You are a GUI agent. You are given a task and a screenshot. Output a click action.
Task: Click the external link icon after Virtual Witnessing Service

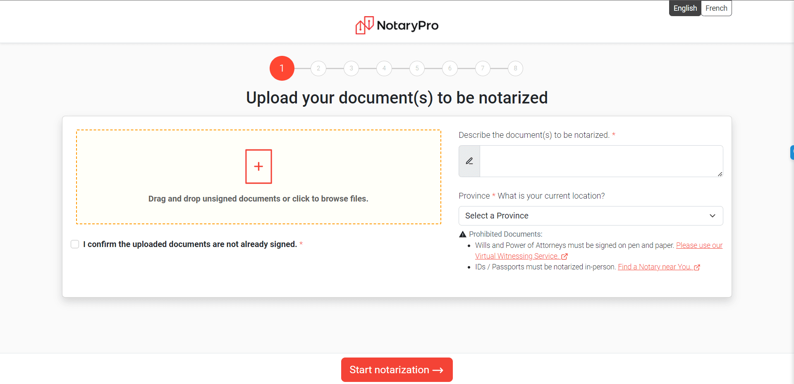(565, 256)
